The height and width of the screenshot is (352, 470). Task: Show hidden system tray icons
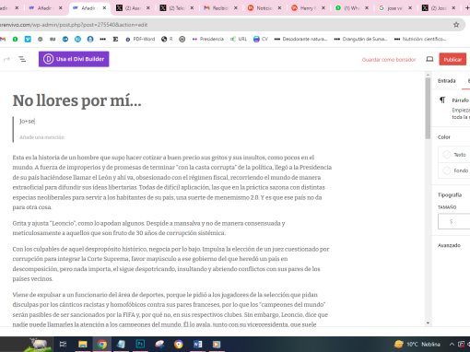point(452,344)
